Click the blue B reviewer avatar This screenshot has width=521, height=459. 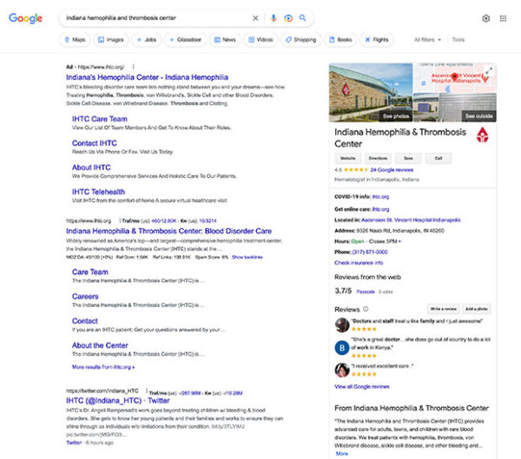coord(341,348)
